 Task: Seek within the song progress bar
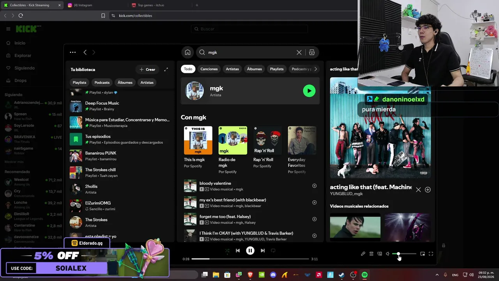tap(250, 259)
